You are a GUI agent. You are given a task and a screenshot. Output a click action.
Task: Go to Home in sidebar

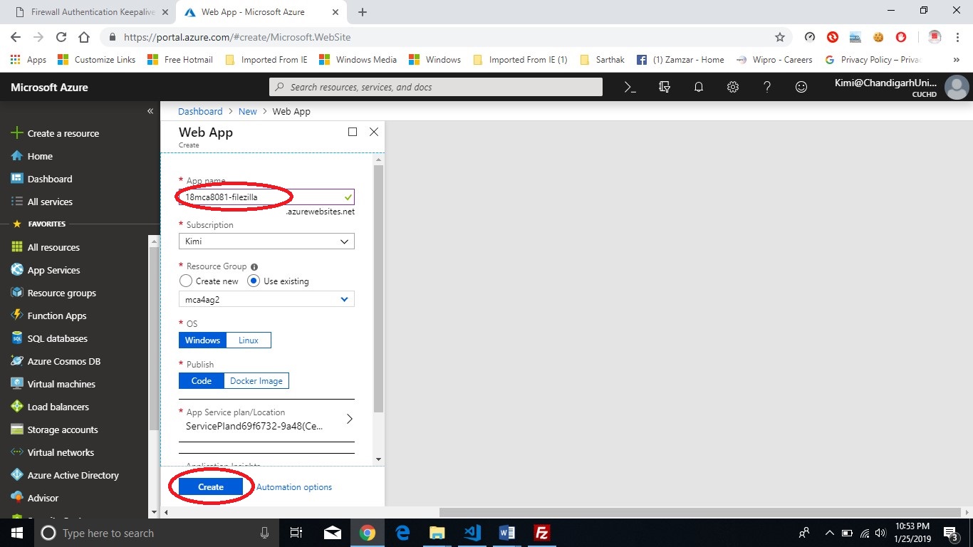(x=32, y=156)
